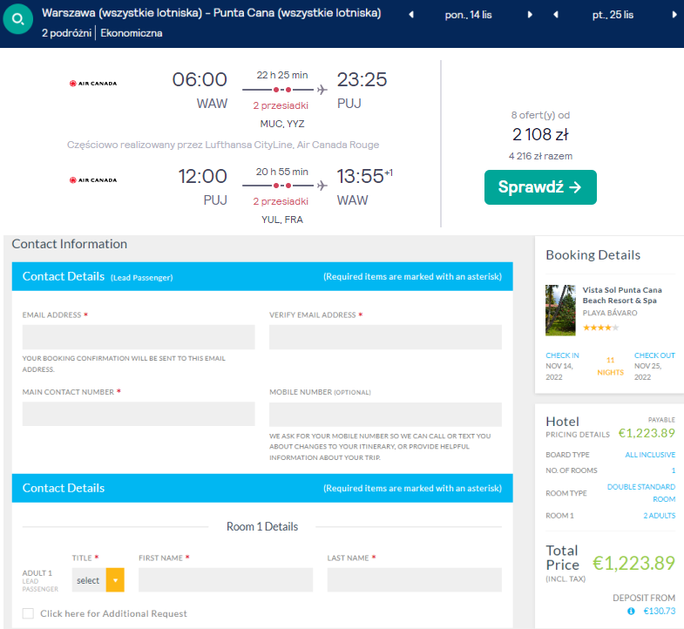The height and width of the screenshot is (629, 684).
Task: Click the hotel name Vista Sol Punta Cana
Action: [622, 295]
